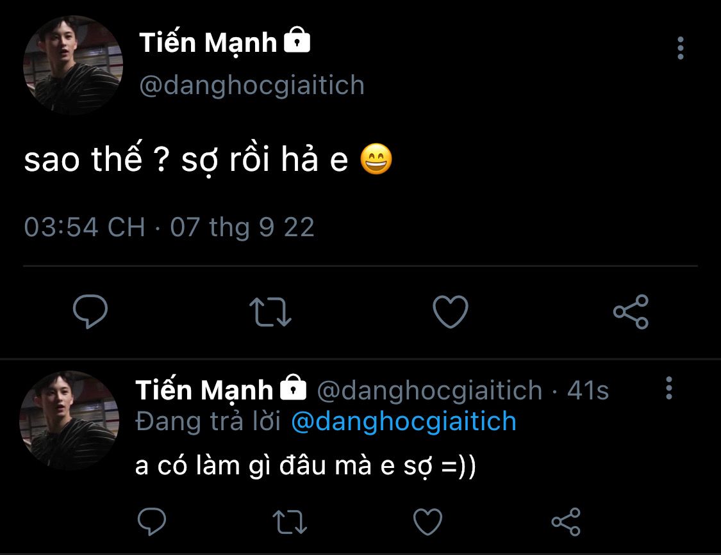Open more options menu on reply tweet

click(669, 388)
